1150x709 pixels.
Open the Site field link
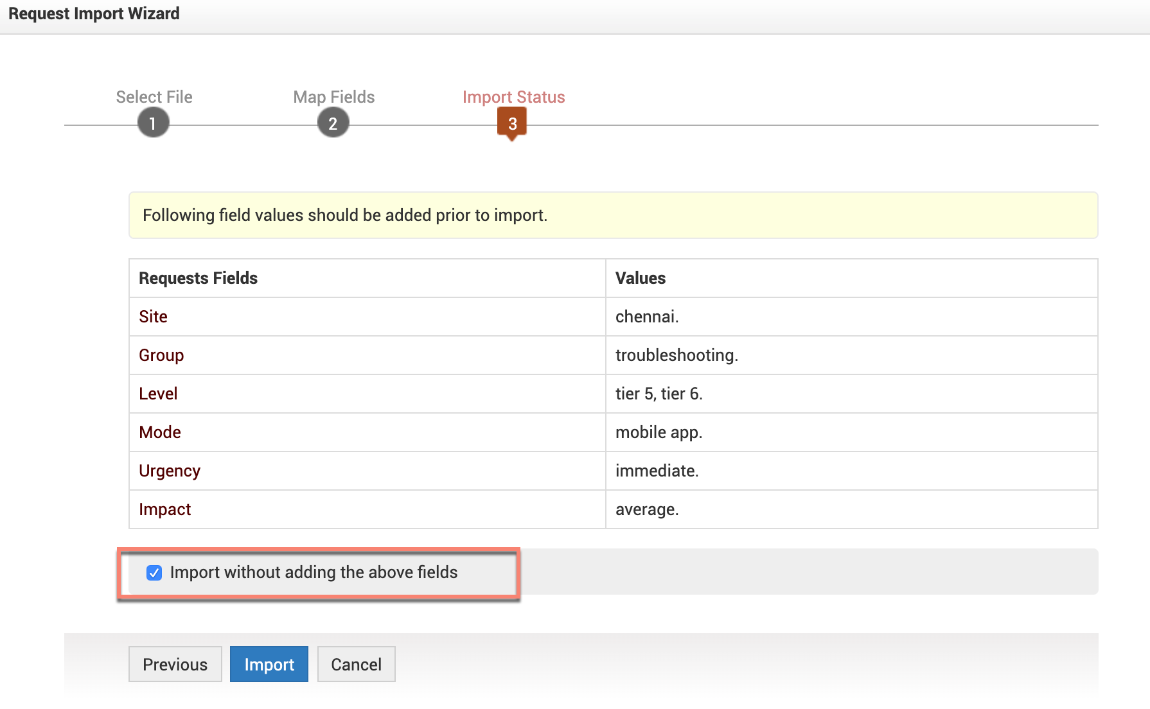coord(153,317)
